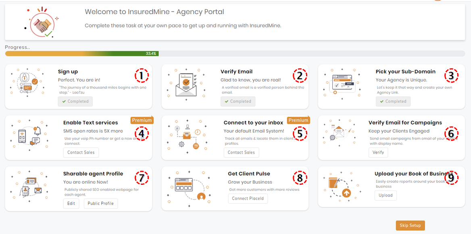
Task: Click the Connect PlaceId button
Action: (248, 198)
